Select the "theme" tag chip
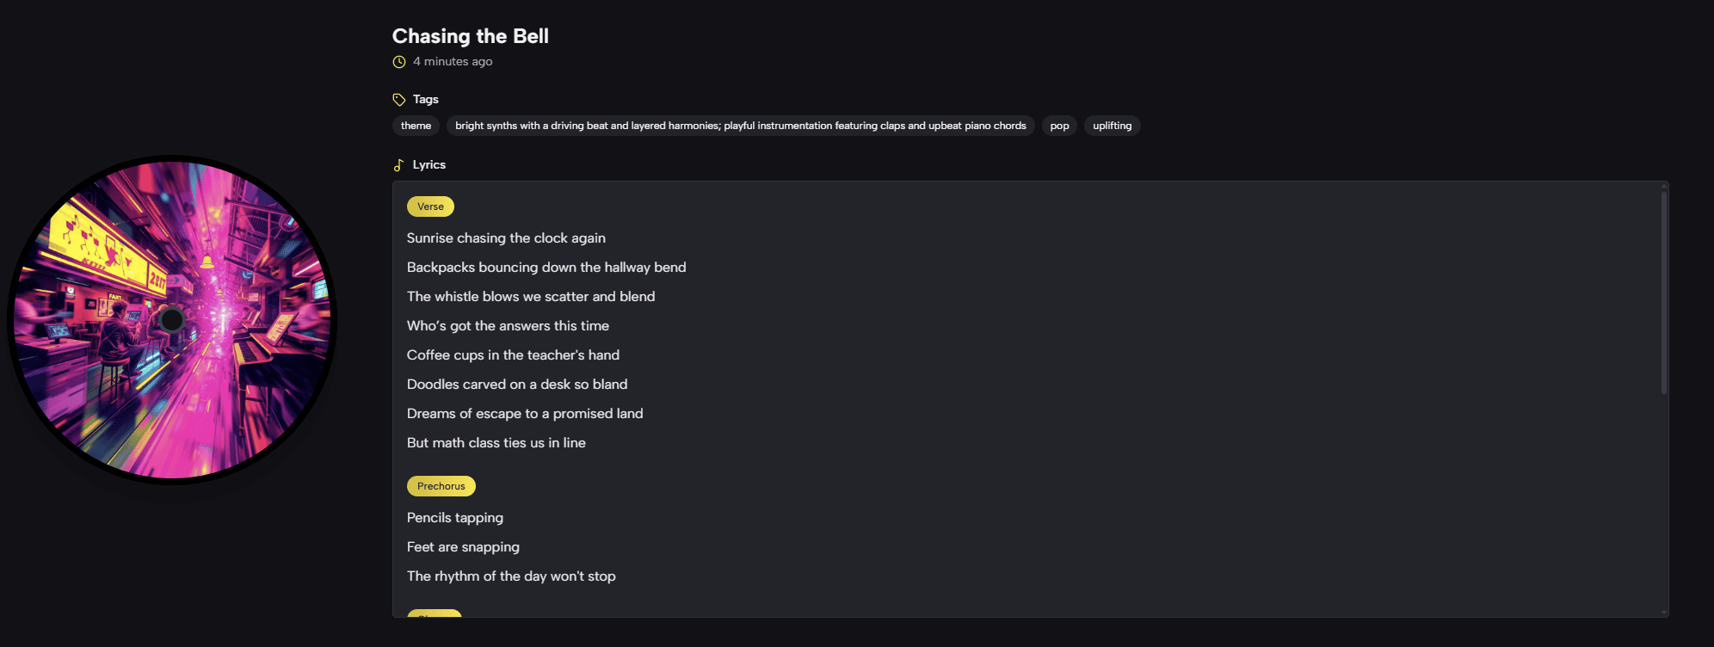Screen dimensions: 1714x647 point(416,126)
